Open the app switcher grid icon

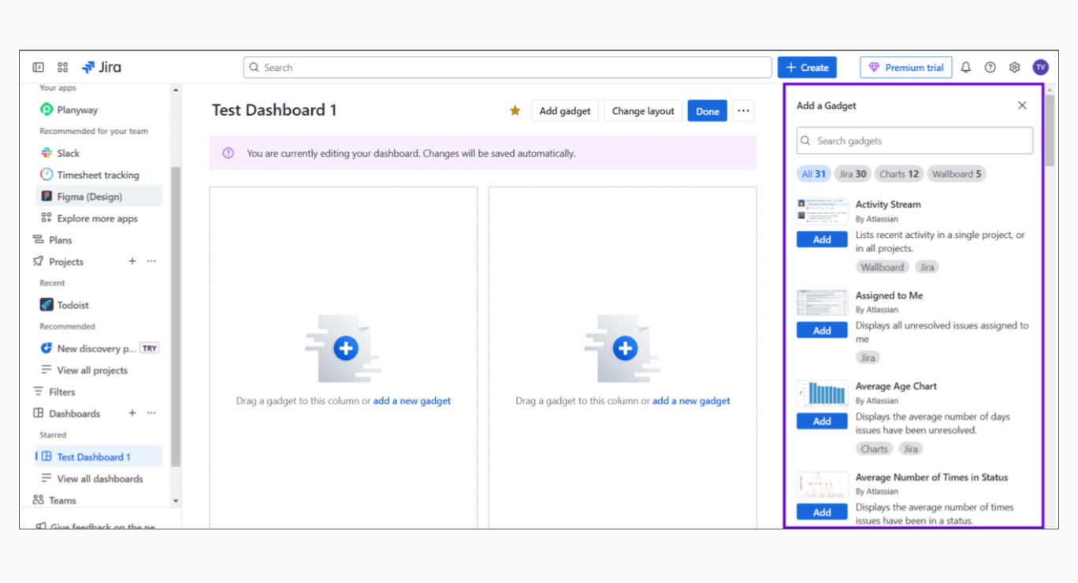[x=63, y=68]
